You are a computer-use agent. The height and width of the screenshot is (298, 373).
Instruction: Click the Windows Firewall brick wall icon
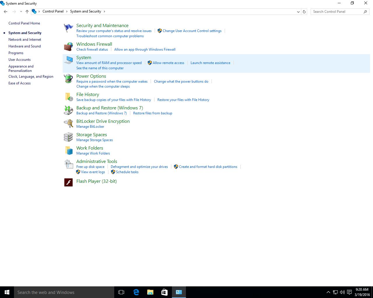(x=68, y=47)
